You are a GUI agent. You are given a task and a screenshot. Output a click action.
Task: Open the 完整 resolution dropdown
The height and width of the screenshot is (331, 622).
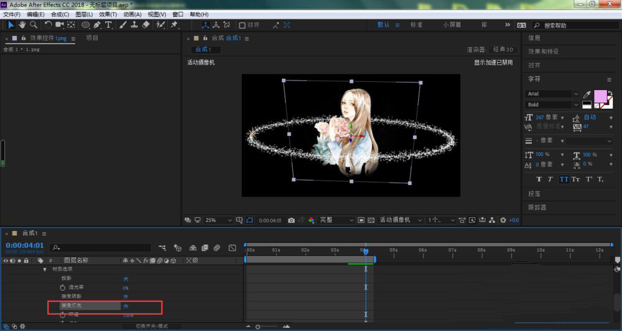click(337, 220)
